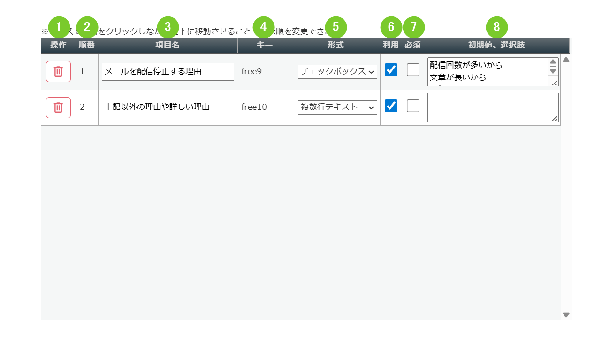The width and height of the screenshot is (610, 352).
Task: Click the table's scroll down arrow
Action: tap(566, 315)
